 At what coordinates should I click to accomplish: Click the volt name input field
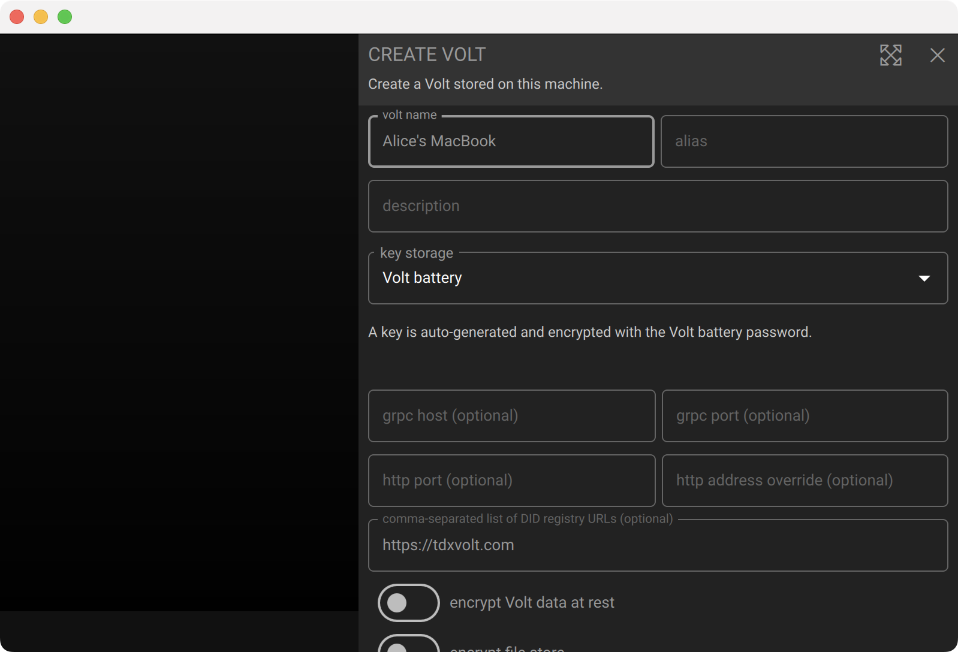point(511,141)
